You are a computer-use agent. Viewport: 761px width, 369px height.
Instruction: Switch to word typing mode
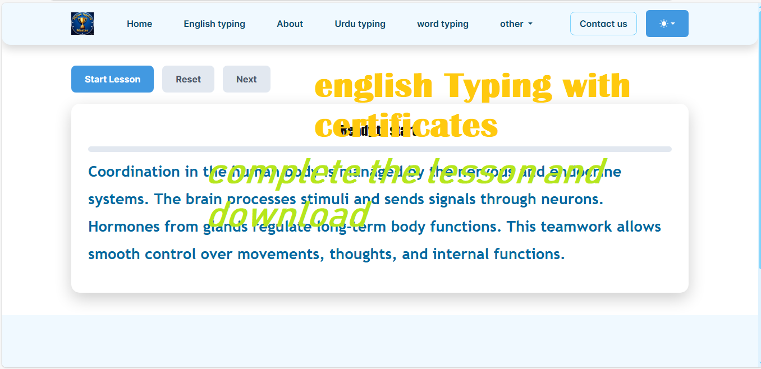[x=442, y=24]
